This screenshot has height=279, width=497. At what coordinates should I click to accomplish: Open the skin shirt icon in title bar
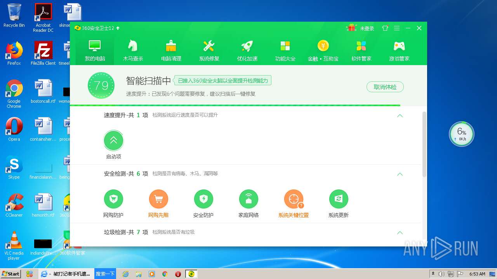(x=385, y=28)
